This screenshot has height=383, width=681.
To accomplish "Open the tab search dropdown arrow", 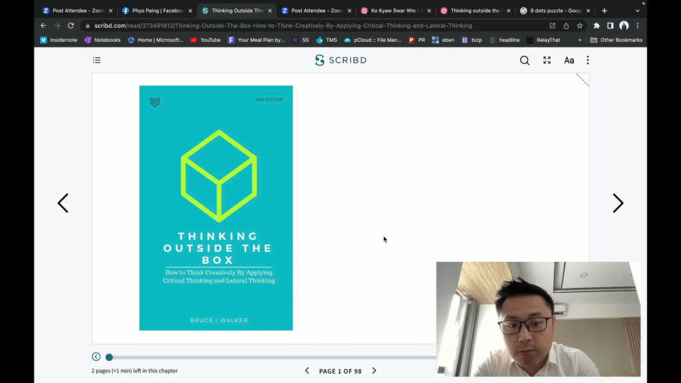I will pyautogui.click(x=638, y=11).
